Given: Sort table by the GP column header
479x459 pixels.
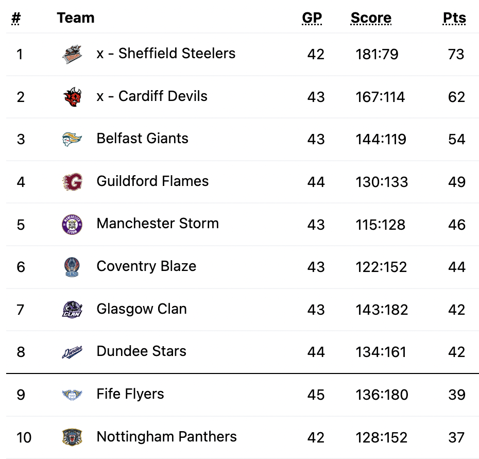Looking at the screenshot, I should [x=312, y=18].
